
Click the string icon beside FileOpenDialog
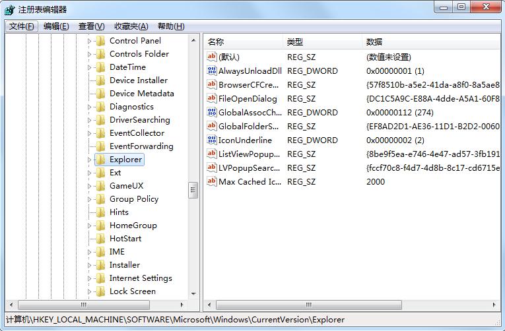pyautogui.click(x=212, y=98)
